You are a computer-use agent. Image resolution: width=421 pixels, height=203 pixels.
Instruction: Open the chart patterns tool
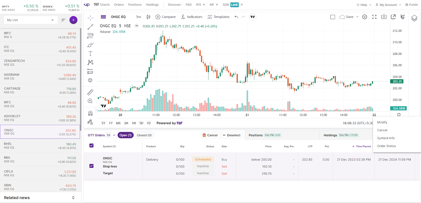coord(90,62)
